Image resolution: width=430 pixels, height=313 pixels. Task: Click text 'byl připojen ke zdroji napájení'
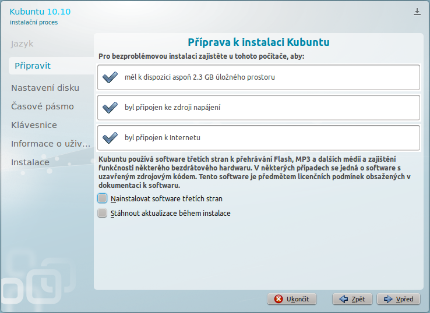point(172,108)
